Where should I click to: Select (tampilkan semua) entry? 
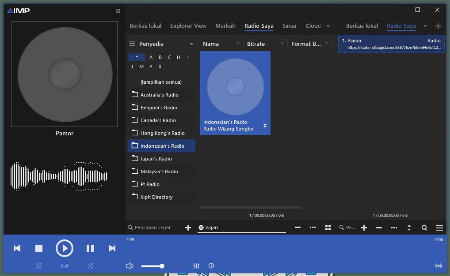click(162, 82)
